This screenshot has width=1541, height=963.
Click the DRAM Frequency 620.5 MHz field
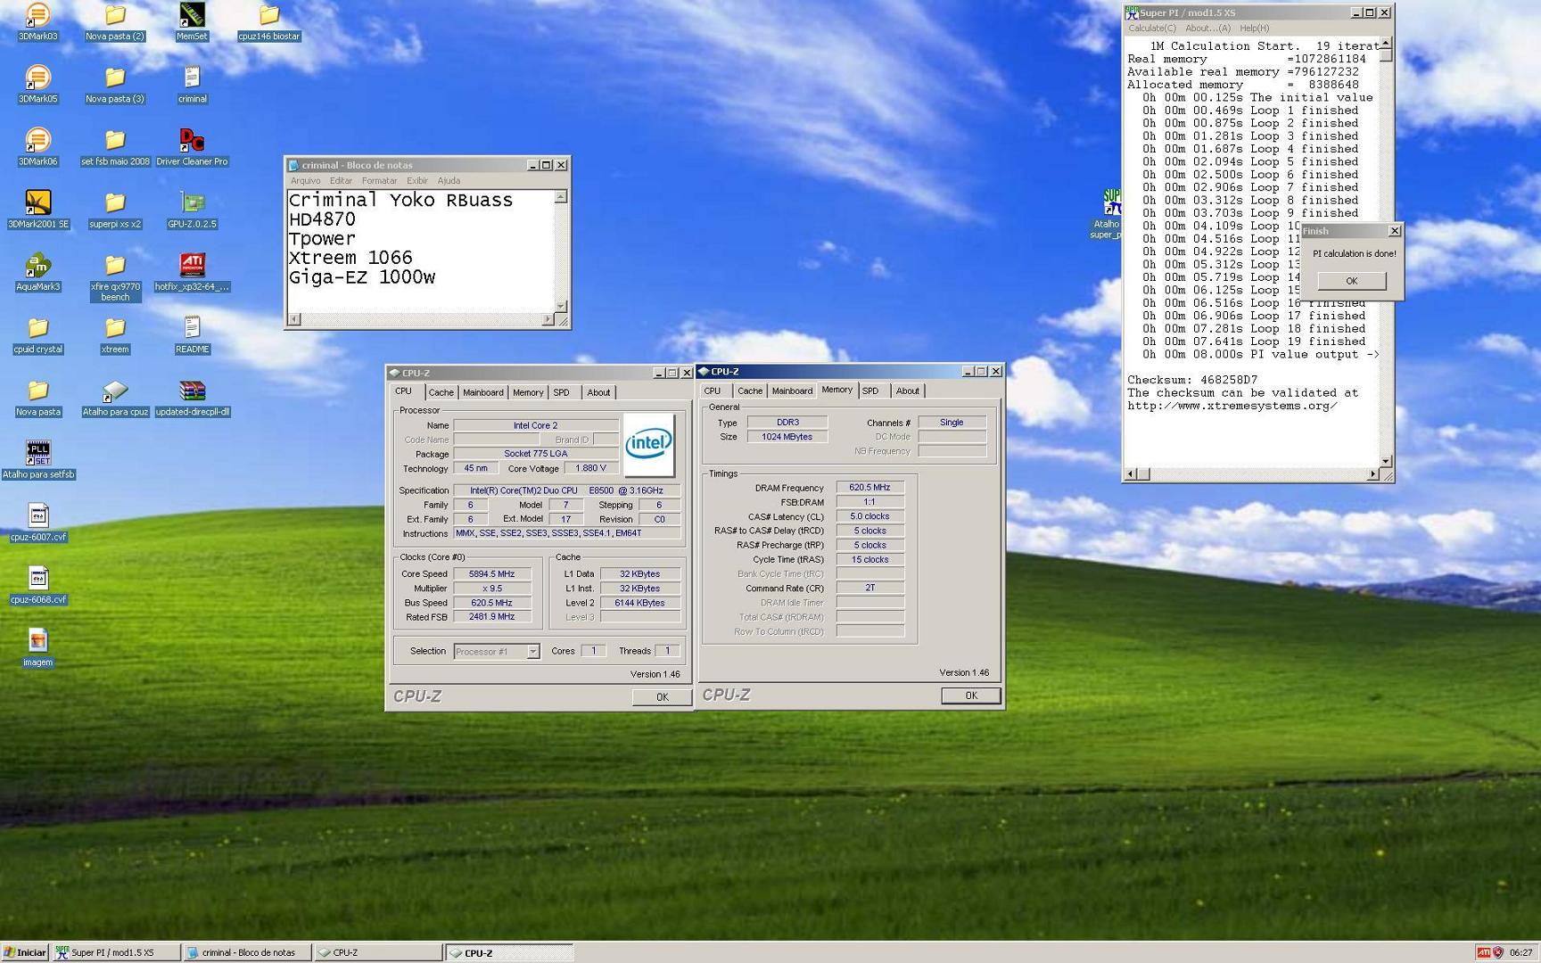tap(869, 488)
